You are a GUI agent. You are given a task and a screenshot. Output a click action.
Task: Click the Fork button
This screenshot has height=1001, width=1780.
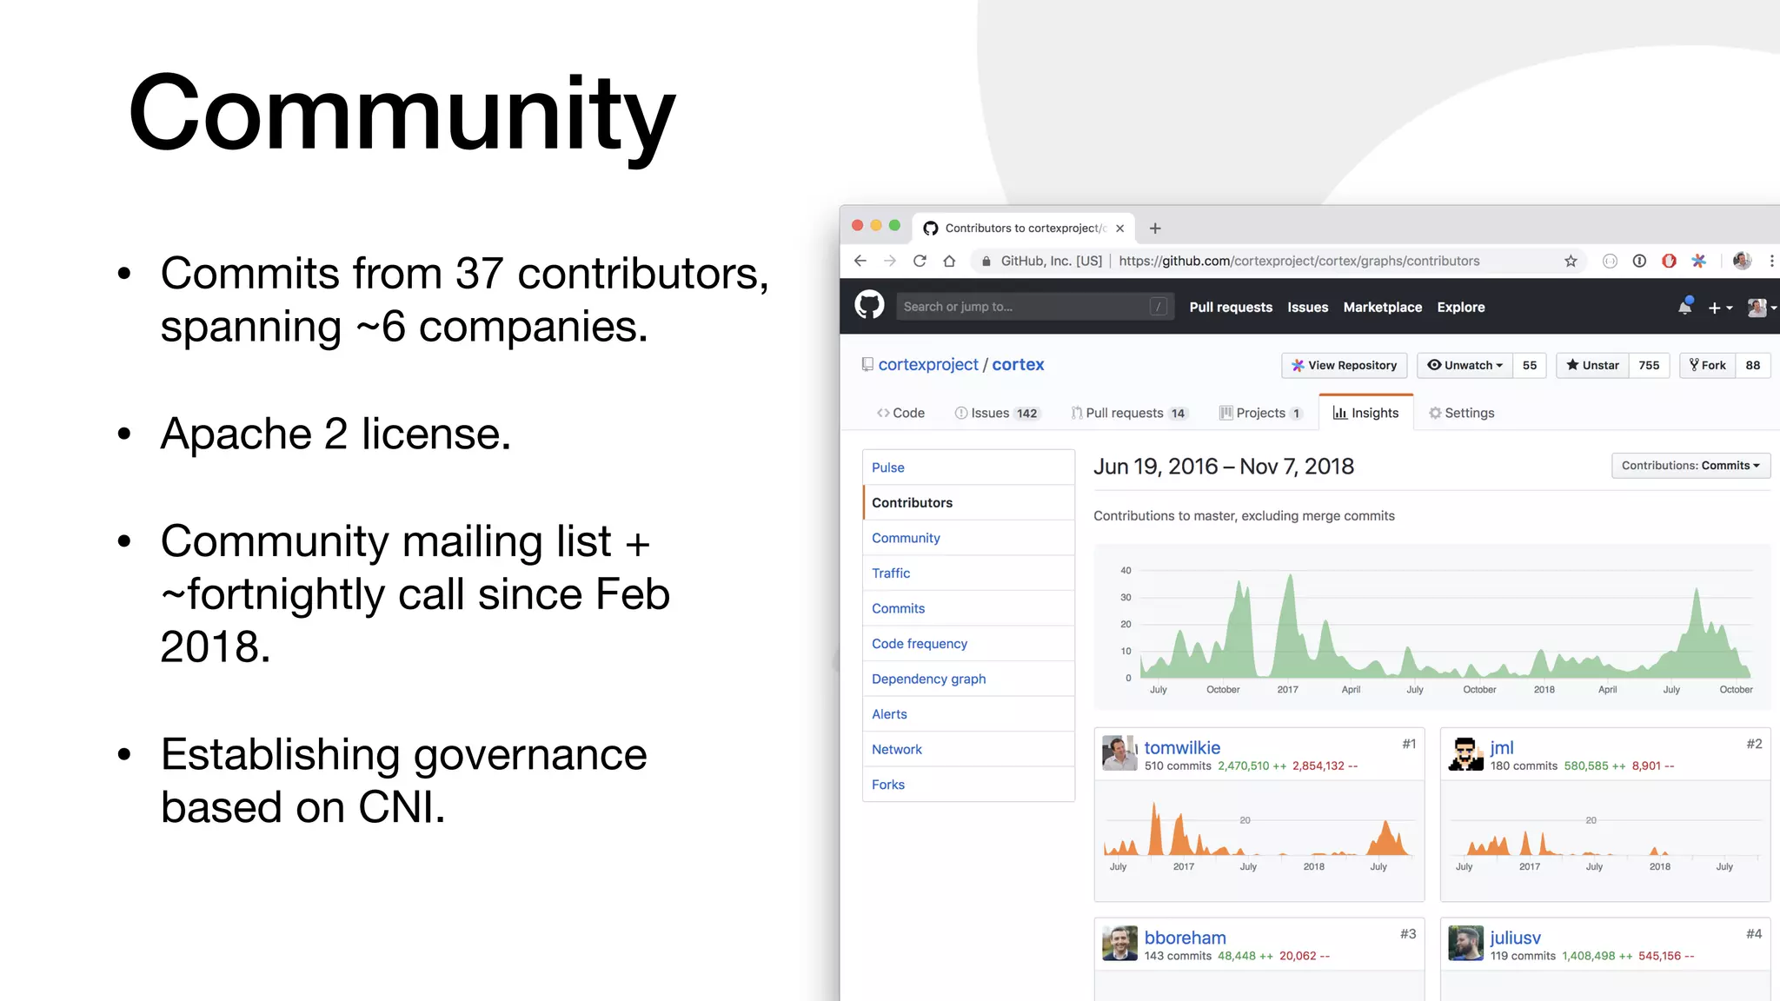coord(1707,365)
